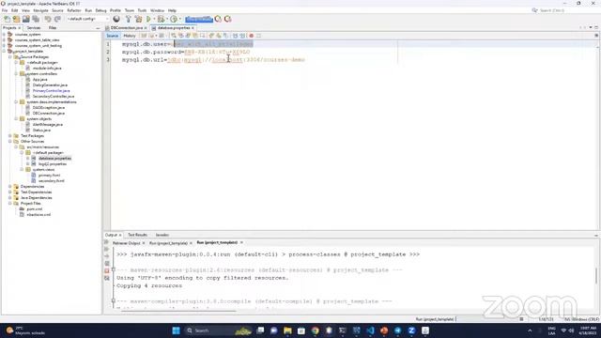Open Visual Studio Code from taskbar
This screenshot has height=338, width=601.
coord(370,330)
